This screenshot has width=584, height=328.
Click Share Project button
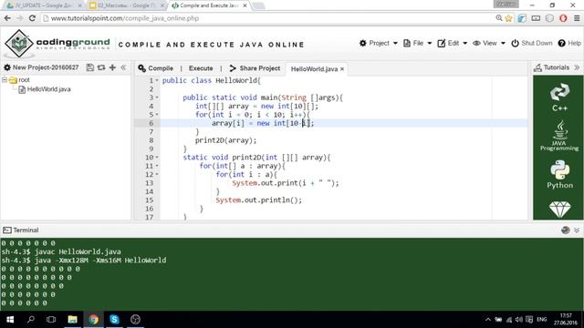point(255,68)
